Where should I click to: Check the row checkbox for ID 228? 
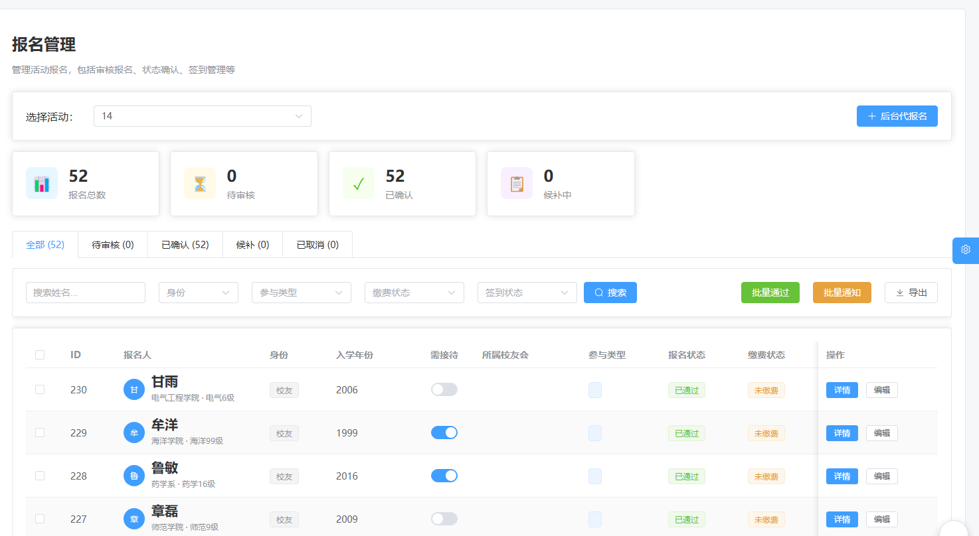tap(40, 476)
